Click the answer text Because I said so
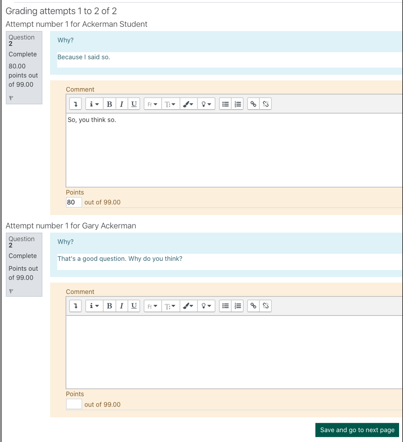Viewport: 403px width, 442px height. [x=84, y=57]
